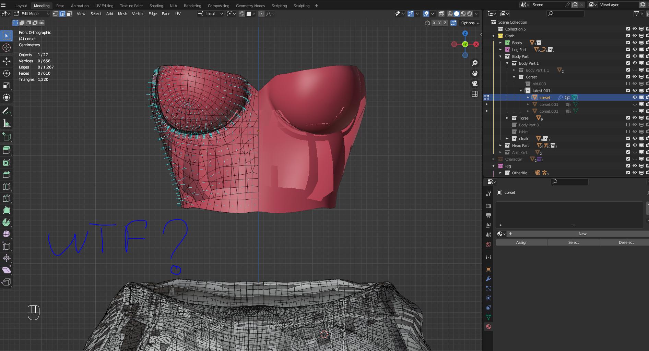Switch to face select mode
The width and height of the screenshot is (649, 351).
point(69,14)
